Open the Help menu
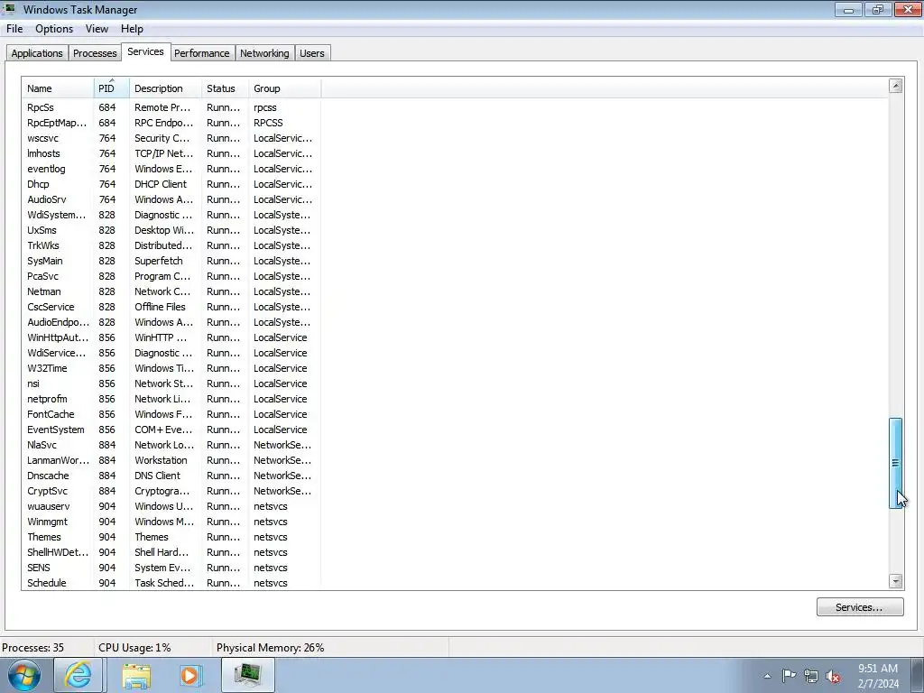This screenshot has height=693, width=924. click(x=132, y=29)
